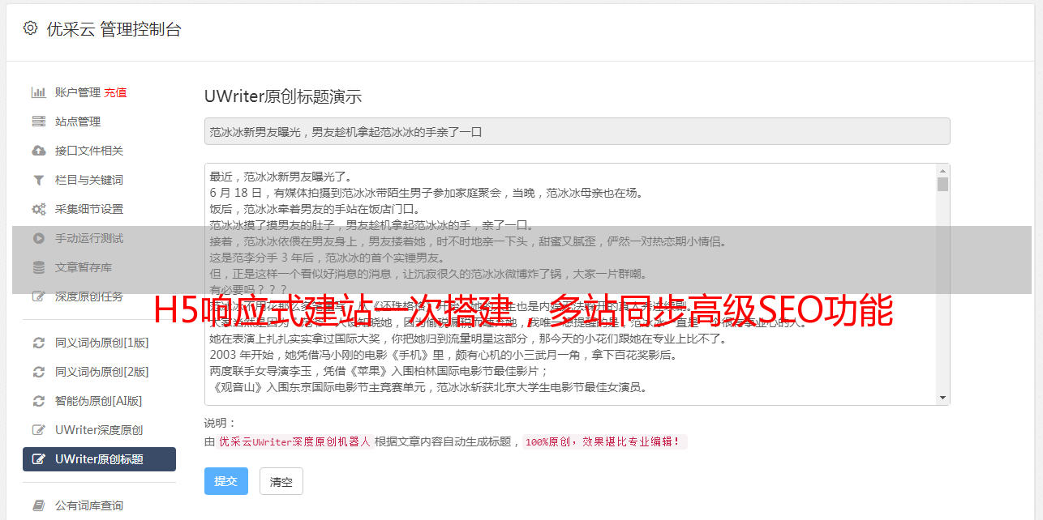Click the 采集细节设置 gears icon

click(x=38, y=209)
